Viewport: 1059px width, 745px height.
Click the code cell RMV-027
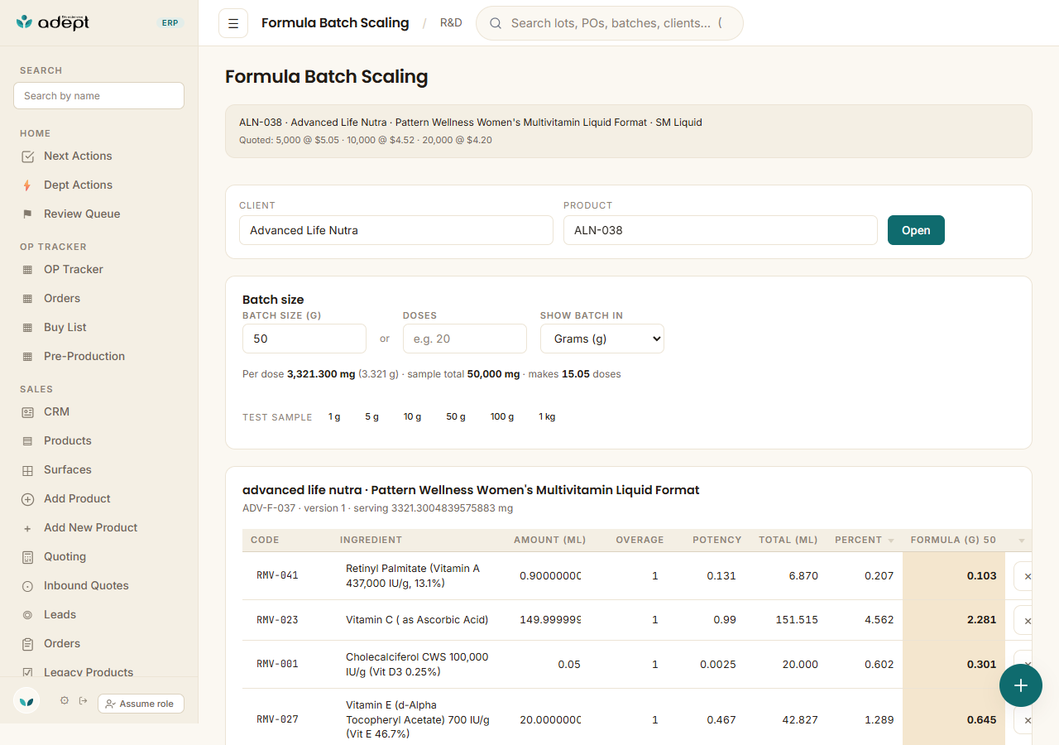[277, 720]
